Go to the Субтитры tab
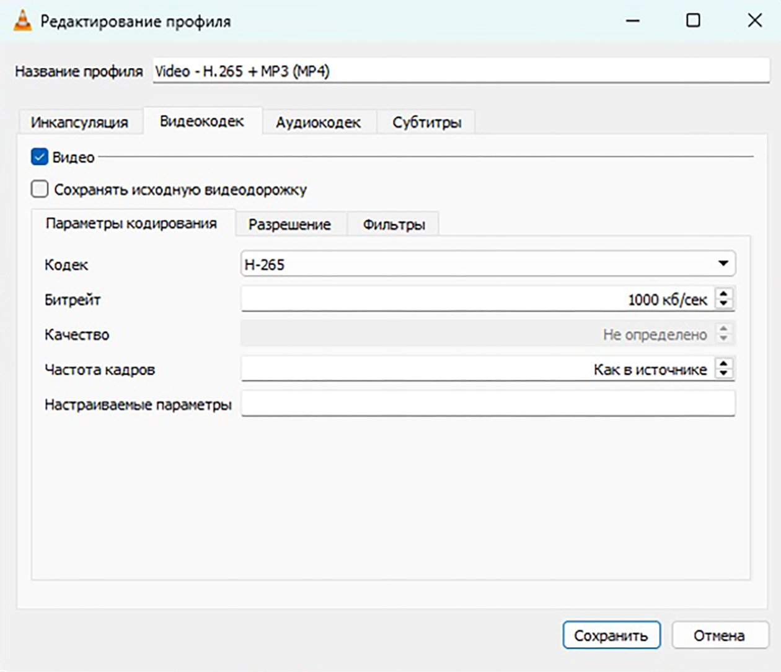This screenshot has width=781, height=672. click(x=427, y=122)
